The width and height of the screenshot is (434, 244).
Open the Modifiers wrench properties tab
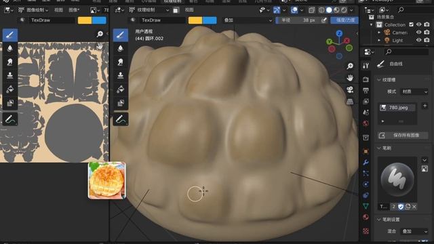pos(366,163)
